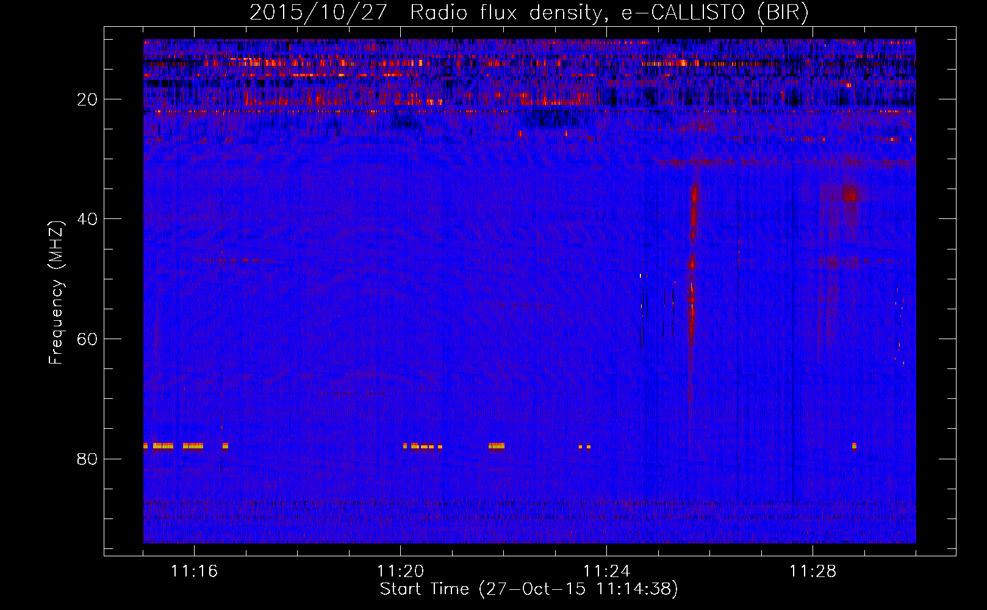Click the 80 frequency tick label
The width and height of the screenshot is (987, 610).
pos(87,459)
